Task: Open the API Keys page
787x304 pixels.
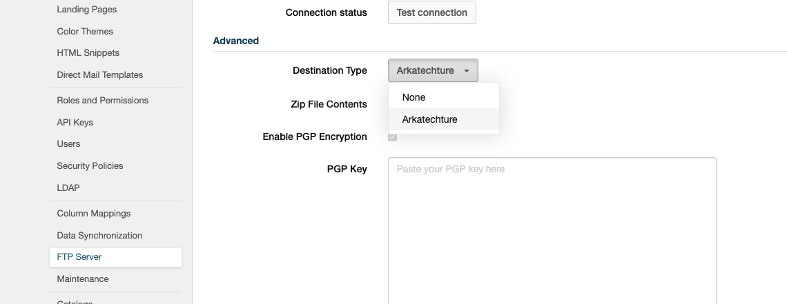Action: (75, 122)
